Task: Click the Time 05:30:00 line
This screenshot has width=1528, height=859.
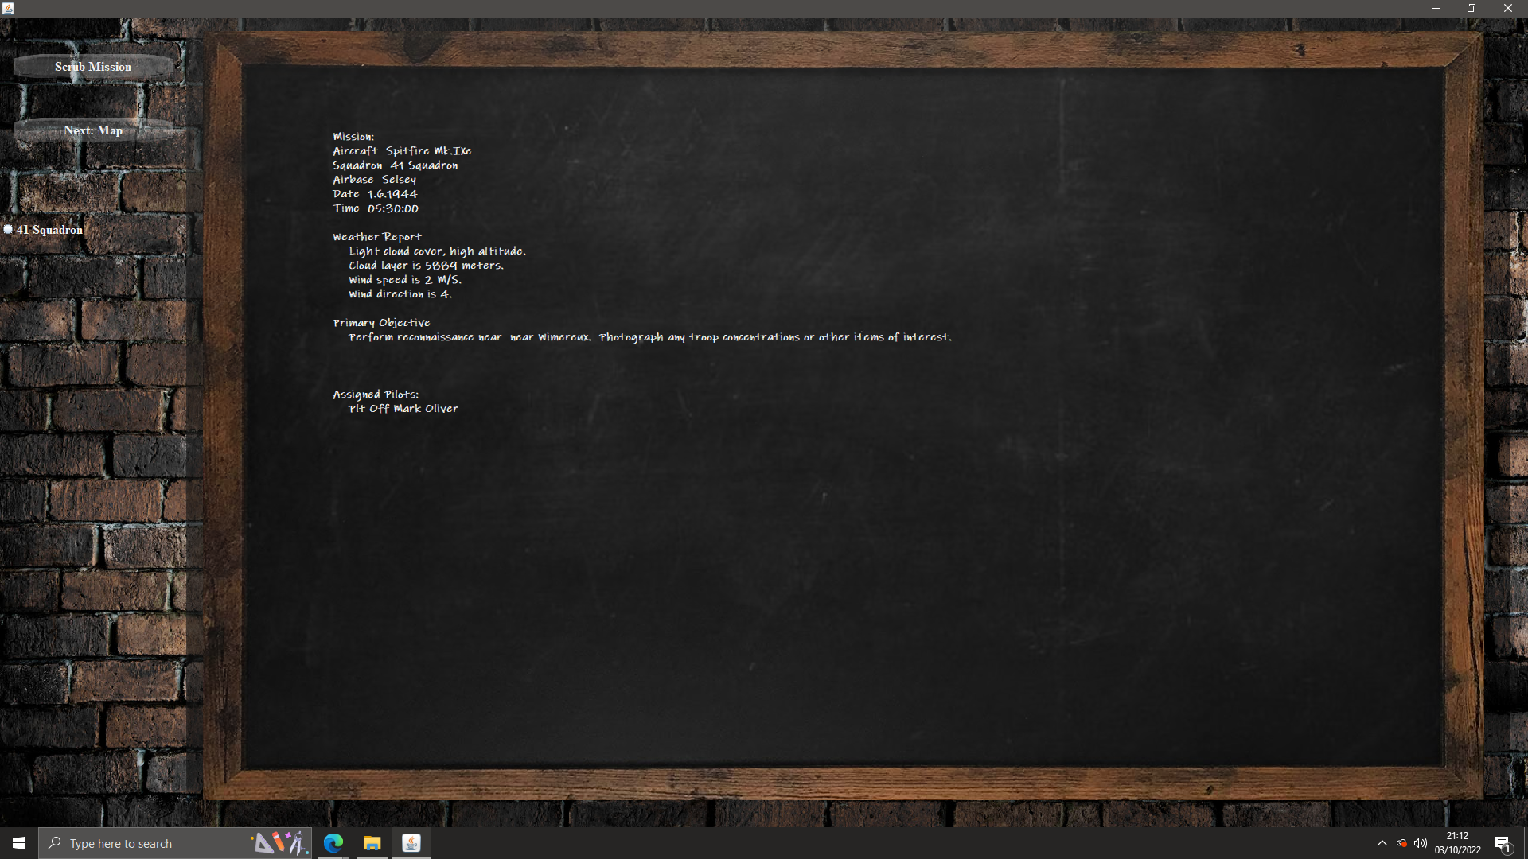Action: tap(376, 208)
